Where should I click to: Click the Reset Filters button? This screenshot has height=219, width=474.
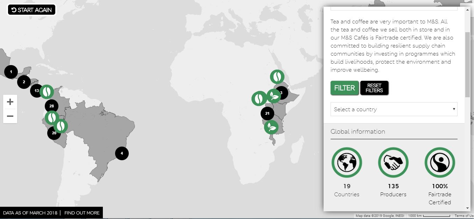click(374, 88)
